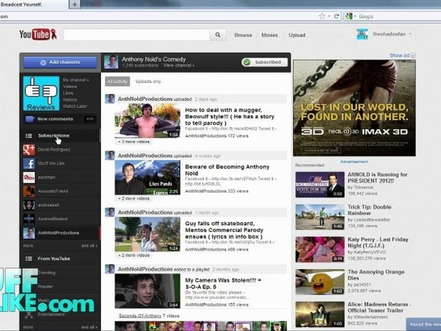Expand View channel link
This screenshot has width=441, height=331.
[x=179, y=65]
